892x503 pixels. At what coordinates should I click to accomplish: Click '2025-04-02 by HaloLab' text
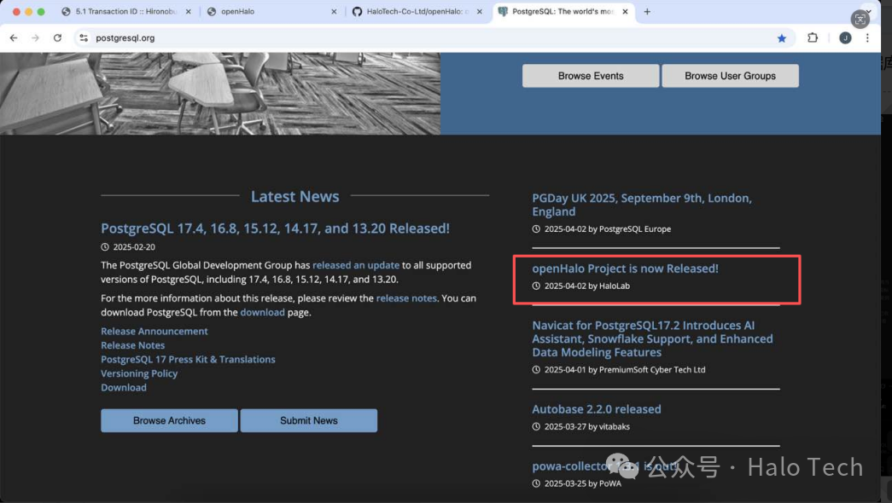click(586, 286)
